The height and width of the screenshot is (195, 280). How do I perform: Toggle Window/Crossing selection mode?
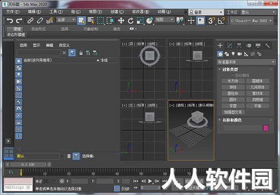(x=110, y=21)
